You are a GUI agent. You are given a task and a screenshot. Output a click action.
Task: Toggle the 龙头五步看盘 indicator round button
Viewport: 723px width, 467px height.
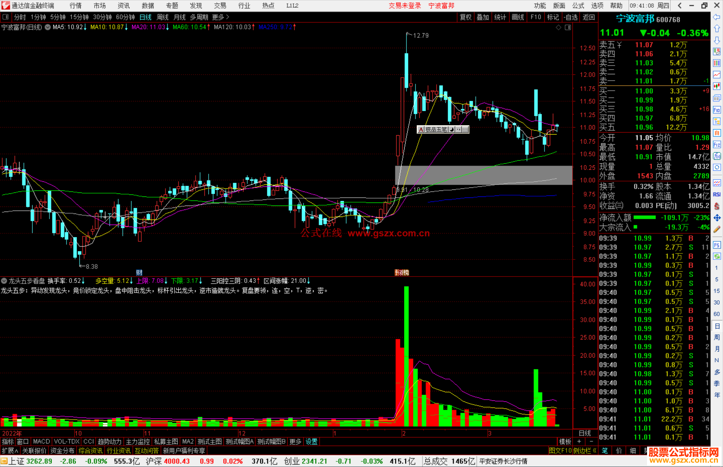pyautogui.click(x=4, y=281)
